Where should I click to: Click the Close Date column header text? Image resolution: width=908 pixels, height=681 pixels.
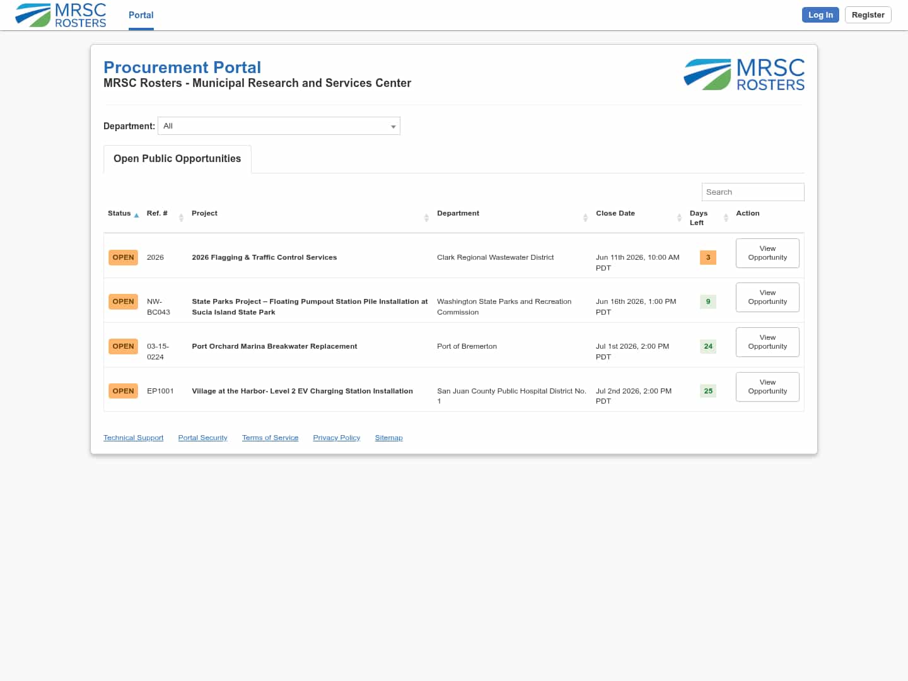pyautogui.click(x=615, y=213)
